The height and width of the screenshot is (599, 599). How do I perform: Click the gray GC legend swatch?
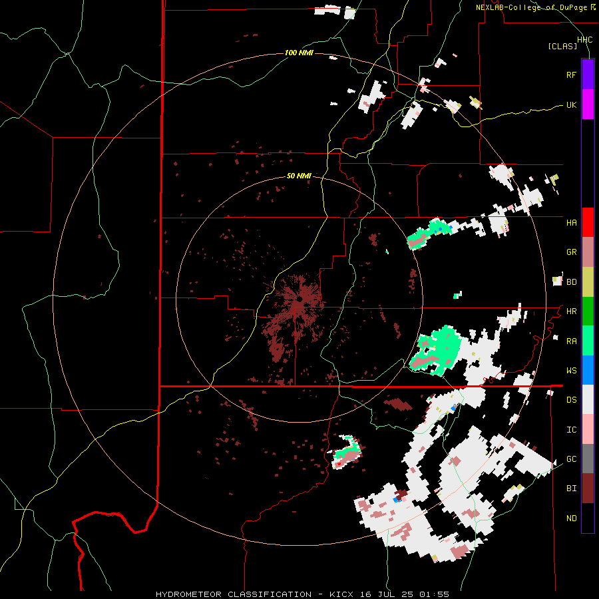(x=588, y=459)
